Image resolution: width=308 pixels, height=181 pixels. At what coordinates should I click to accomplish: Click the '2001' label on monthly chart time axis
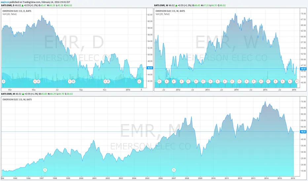click(94, 178)
